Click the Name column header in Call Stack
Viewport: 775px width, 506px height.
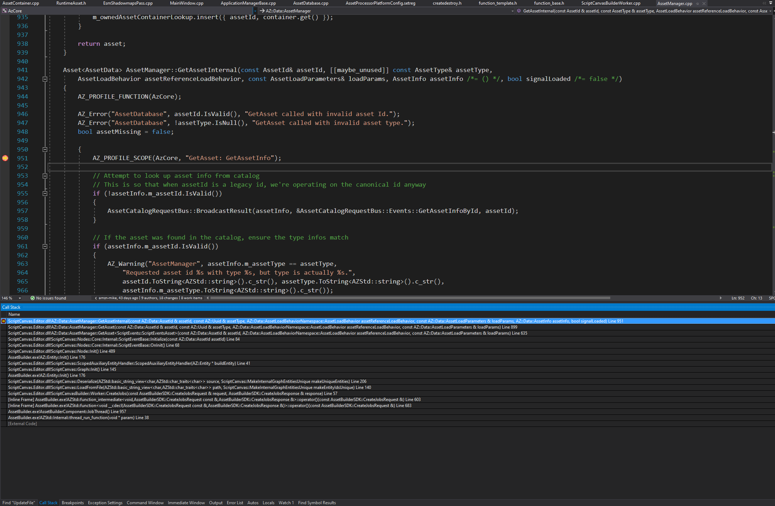14,314
